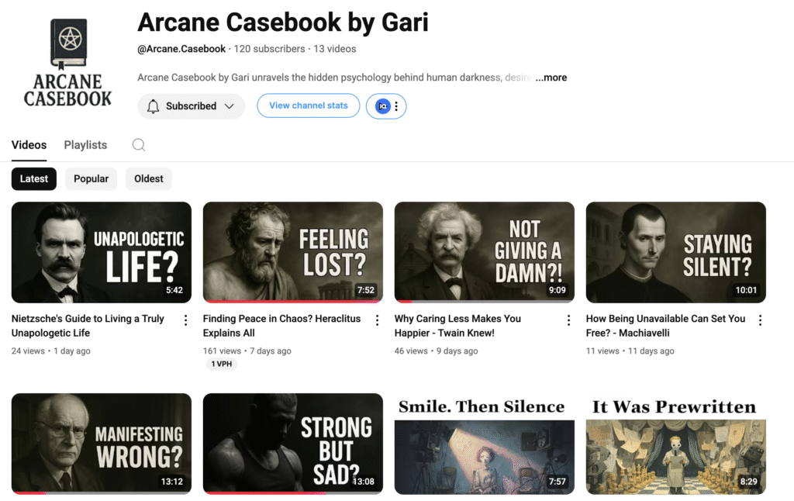This screenshot has height=501, width=794.
Task: Open the blue extension icon menu
Action: tap(386, 106)
